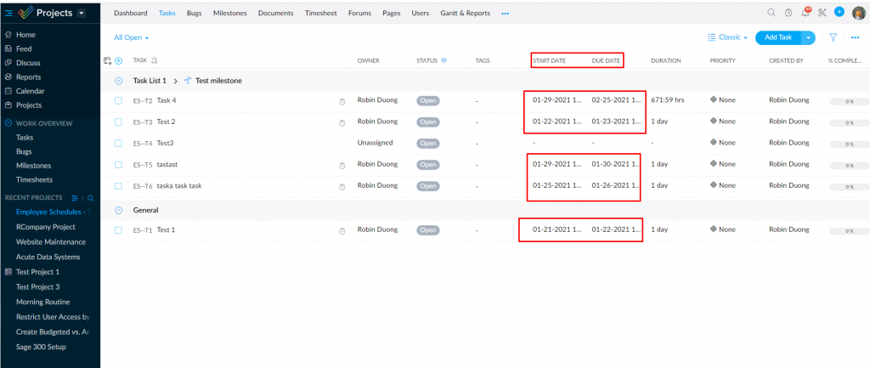Click the timer icon on Test 1 row
This screenshot has width=870, height=368.
click(342, 230)
